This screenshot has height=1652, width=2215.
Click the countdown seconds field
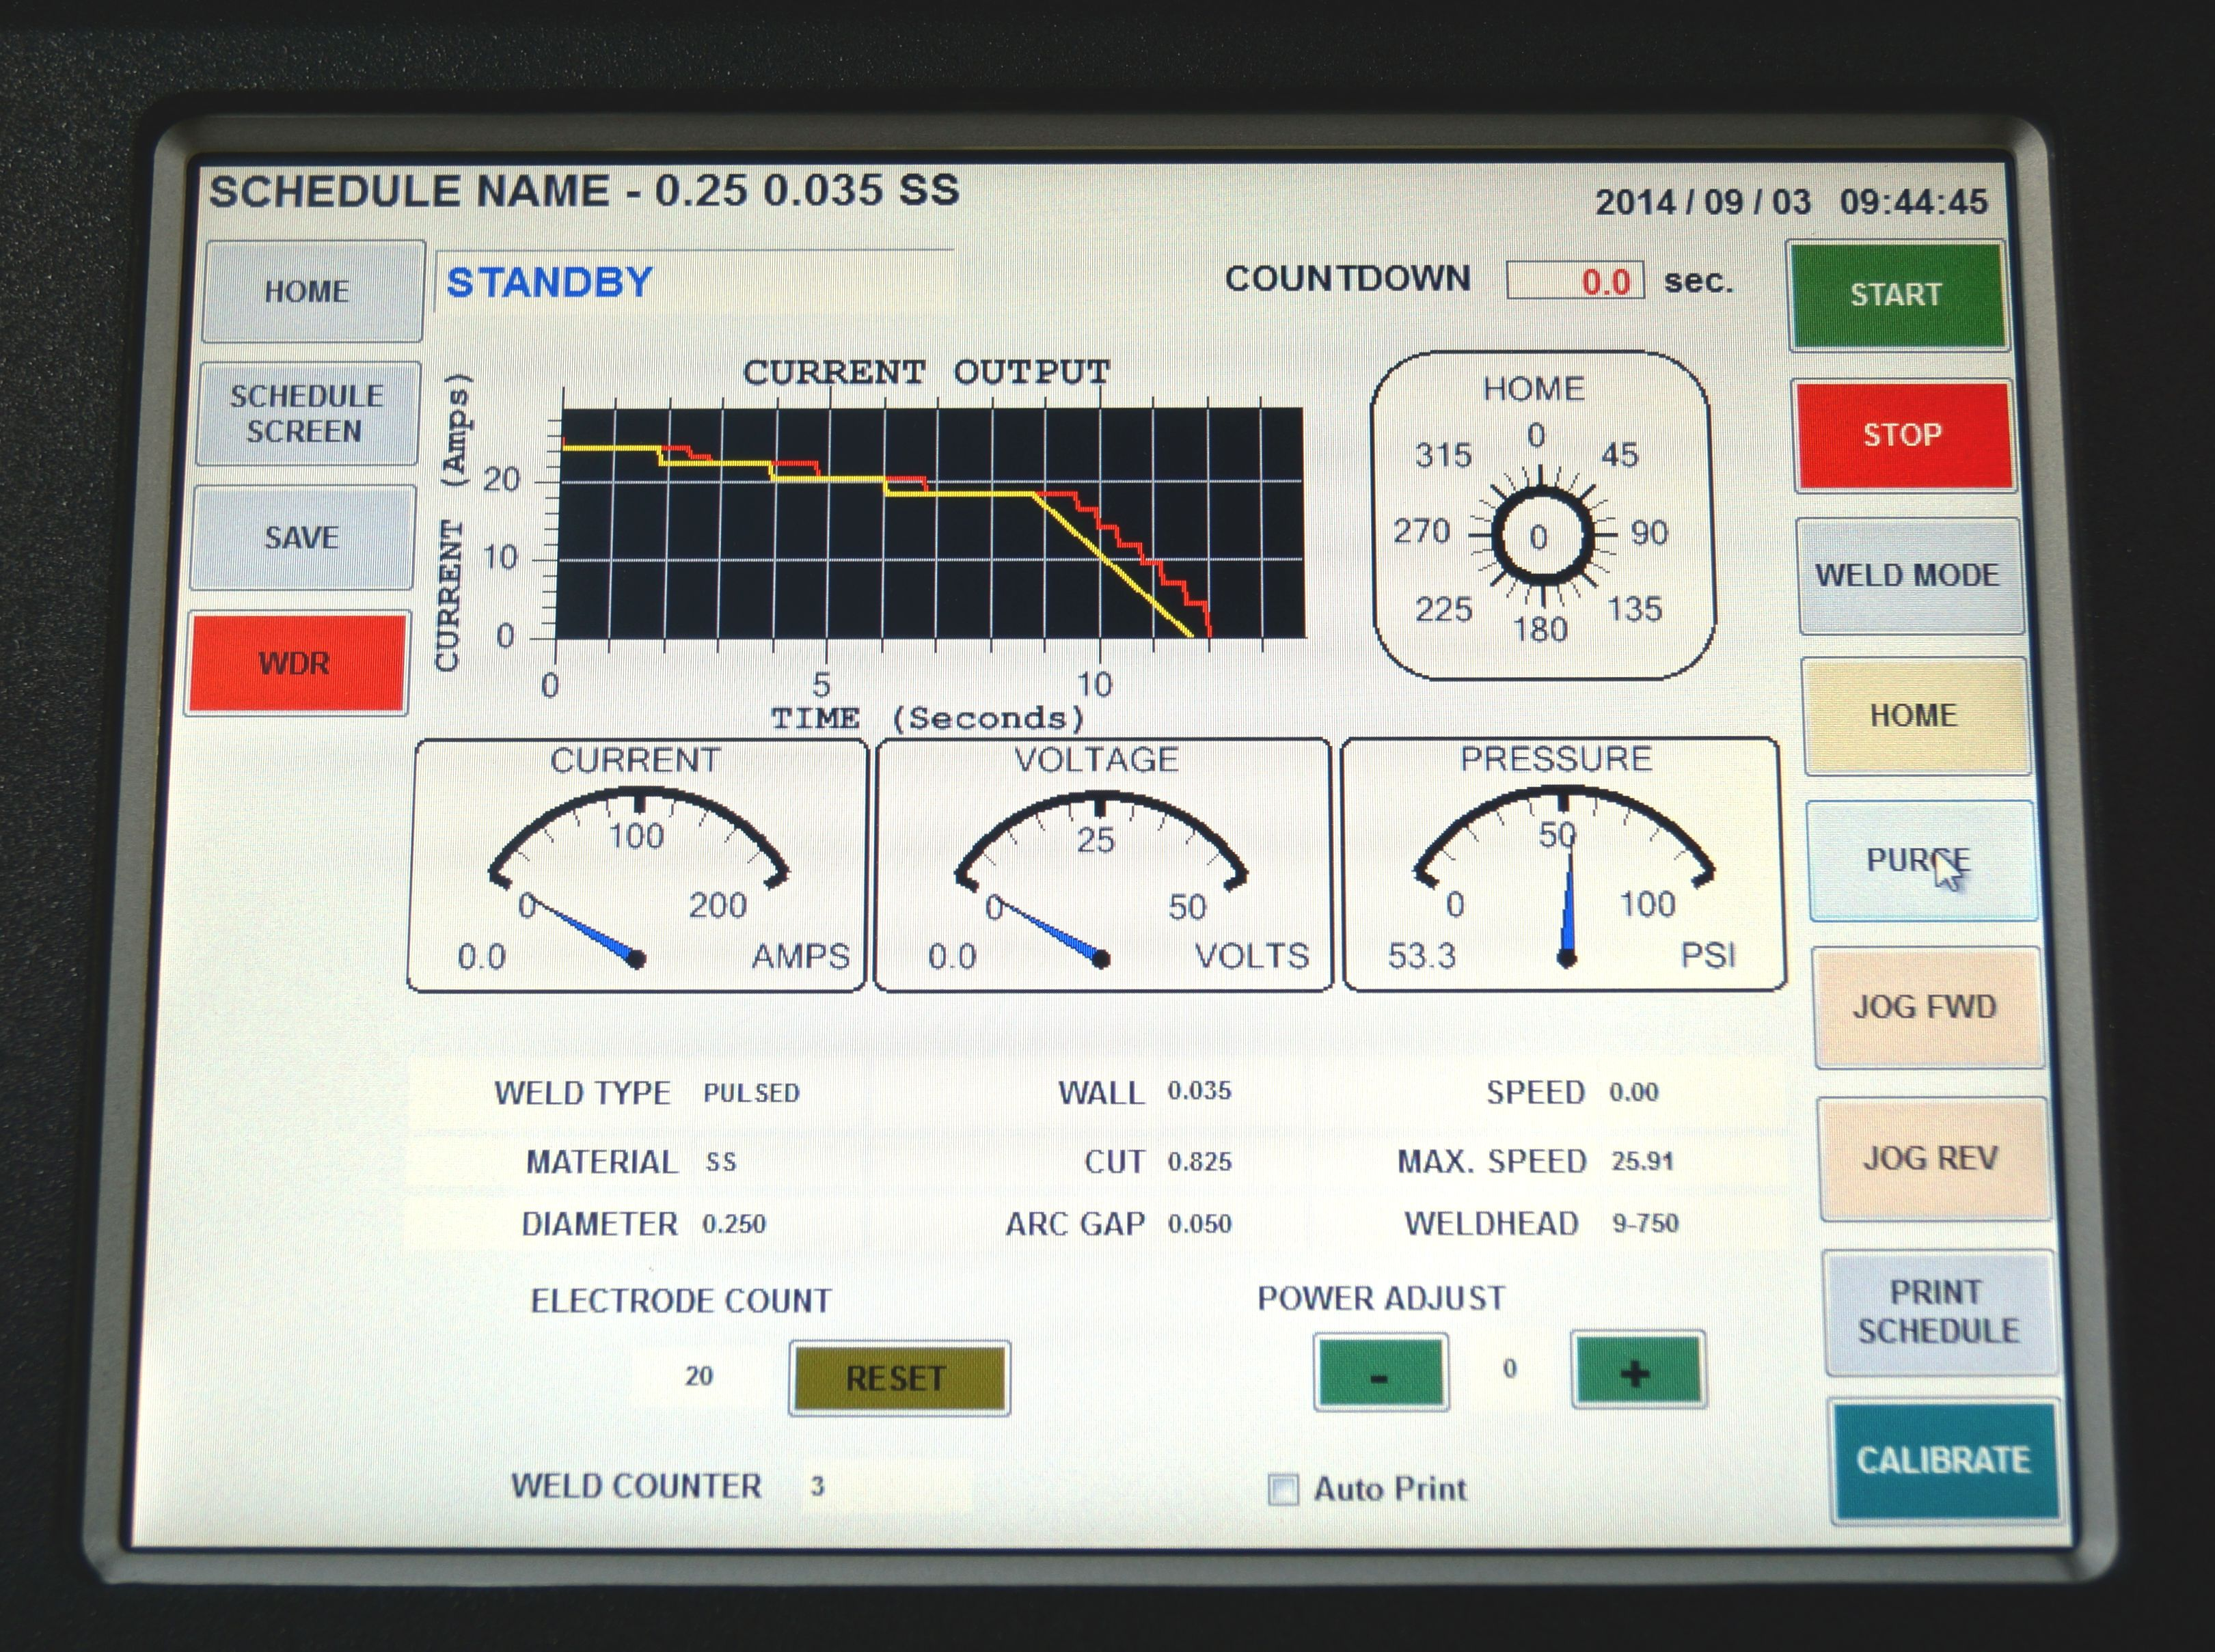pyautogui.click(x=1575, y=280)
